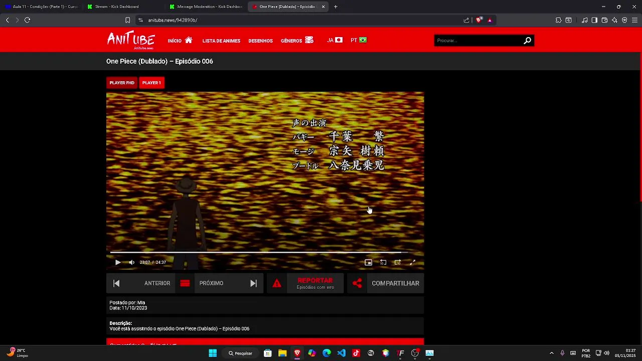Viewport: 642px width, 361px height.
Task: Switch to Stream - Kick Dashboard tab
Action: point(123,7)
